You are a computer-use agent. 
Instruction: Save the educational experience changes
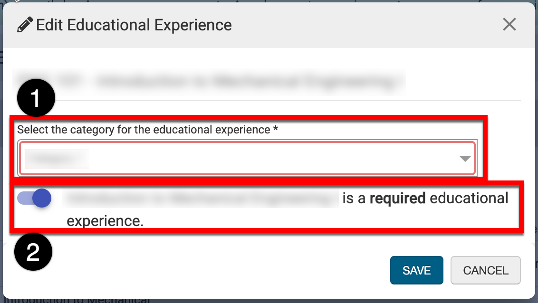tap(416, 270)
